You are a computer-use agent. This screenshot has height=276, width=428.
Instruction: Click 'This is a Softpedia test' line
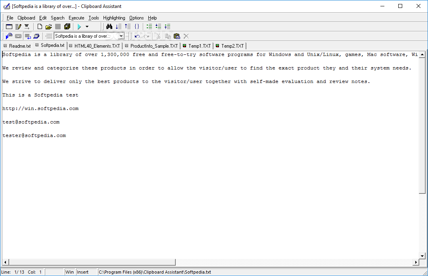click(x=40, y=95)
